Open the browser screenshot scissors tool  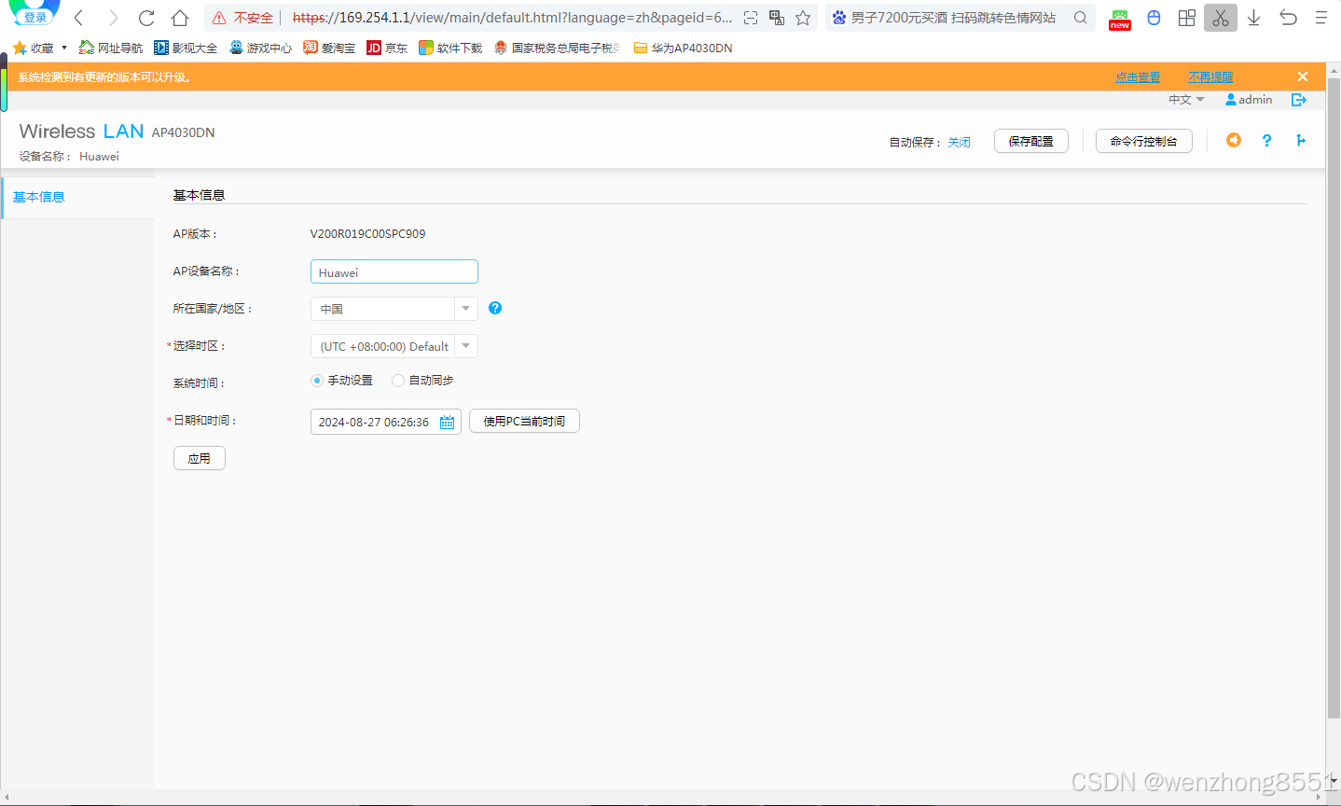pyautogui.click(x=1220, y=18)
